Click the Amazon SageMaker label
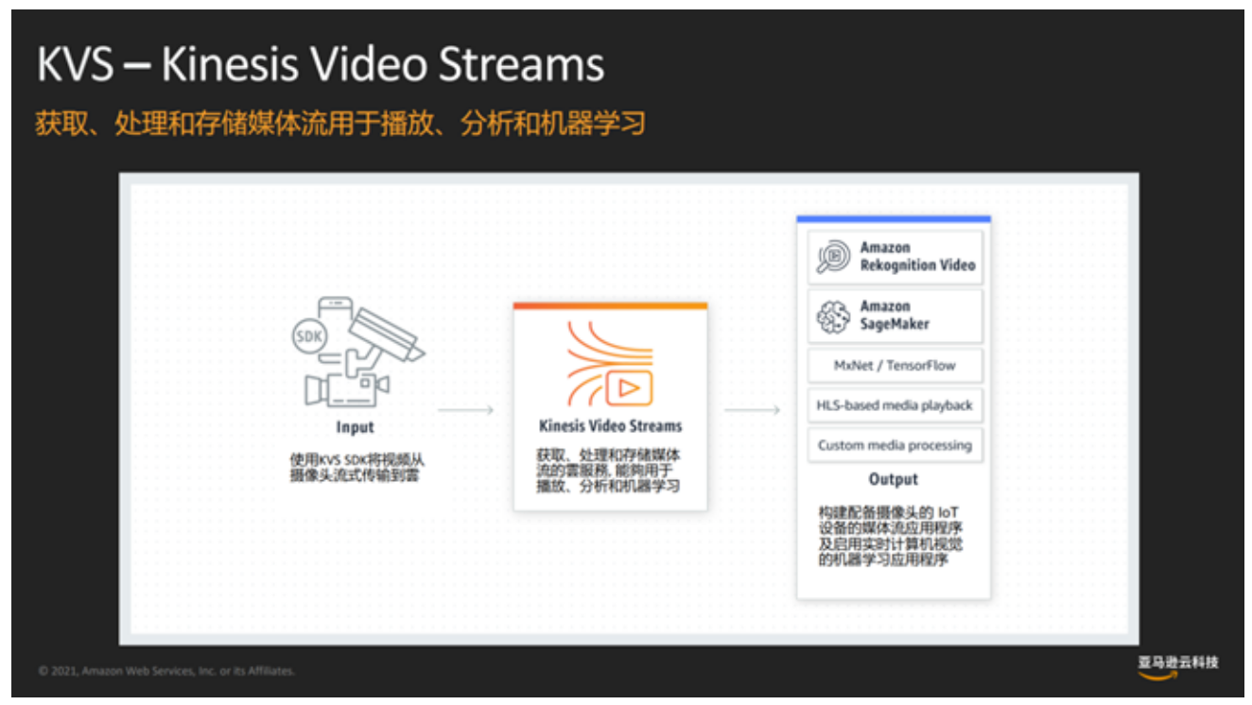The height and width of the screenshot is (705, 1252). click(x=895, y=316)
